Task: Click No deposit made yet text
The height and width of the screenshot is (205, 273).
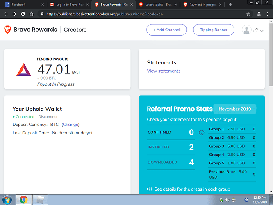Action: coord(72,133)
